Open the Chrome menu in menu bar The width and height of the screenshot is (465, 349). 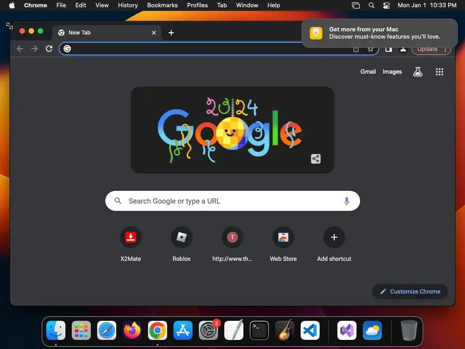point(35,5)
